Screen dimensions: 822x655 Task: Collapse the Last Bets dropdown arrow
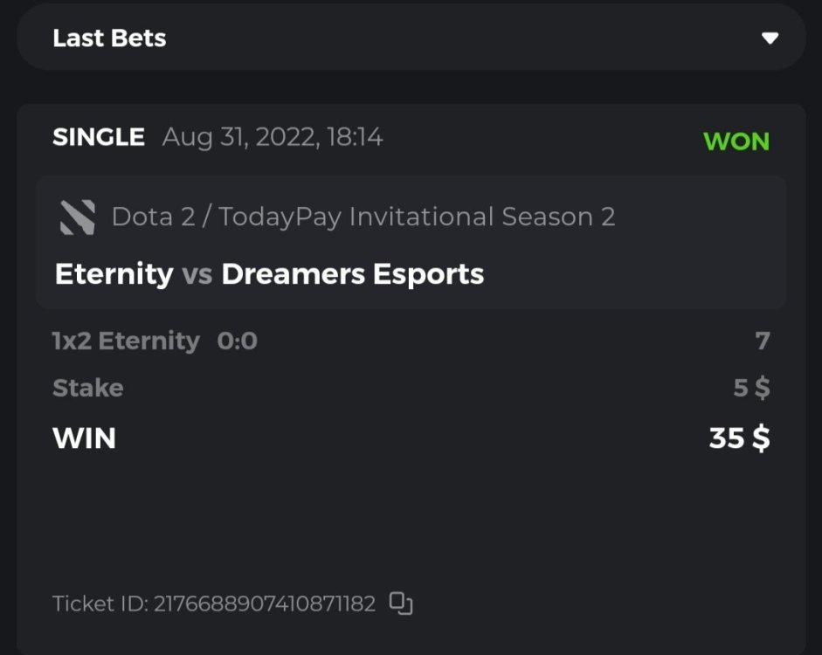(770, 38)
